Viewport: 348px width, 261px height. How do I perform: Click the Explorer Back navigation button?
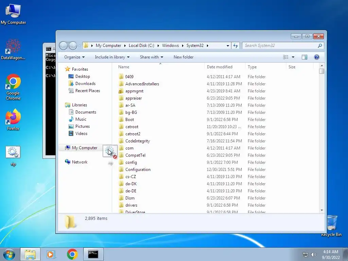pyautogui.click(x=63, y=46)
